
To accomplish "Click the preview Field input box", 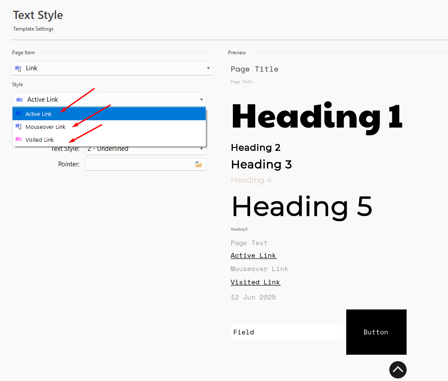I will pyautogui.click(x=287, y=332).
